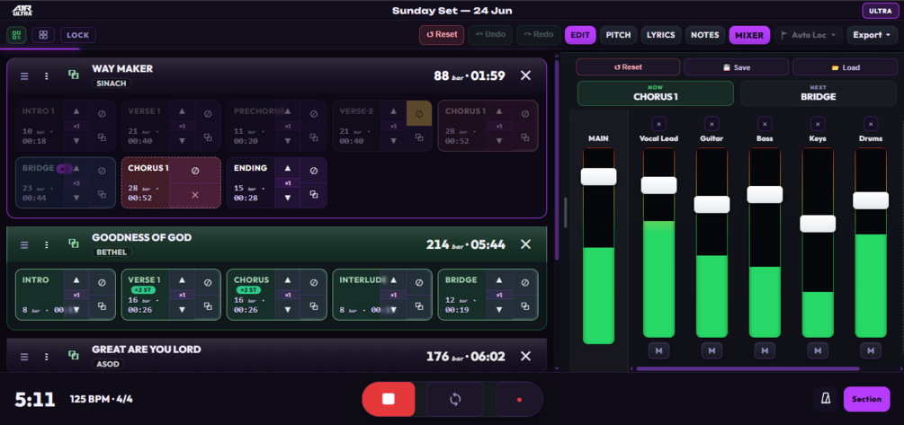
Task: Mute the Vocal Lead channel
Action: point(658,350)
